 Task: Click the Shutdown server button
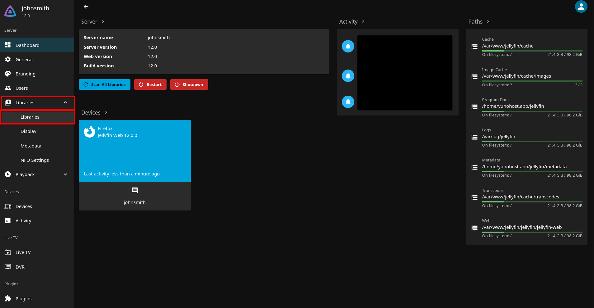[x=189, y=84]
